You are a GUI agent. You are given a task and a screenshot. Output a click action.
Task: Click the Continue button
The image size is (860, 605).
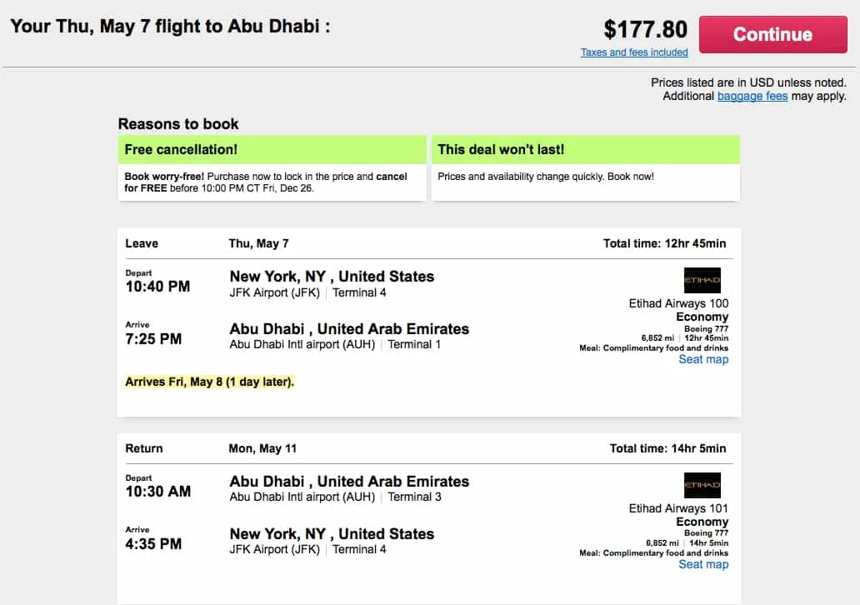pos(772,34)
